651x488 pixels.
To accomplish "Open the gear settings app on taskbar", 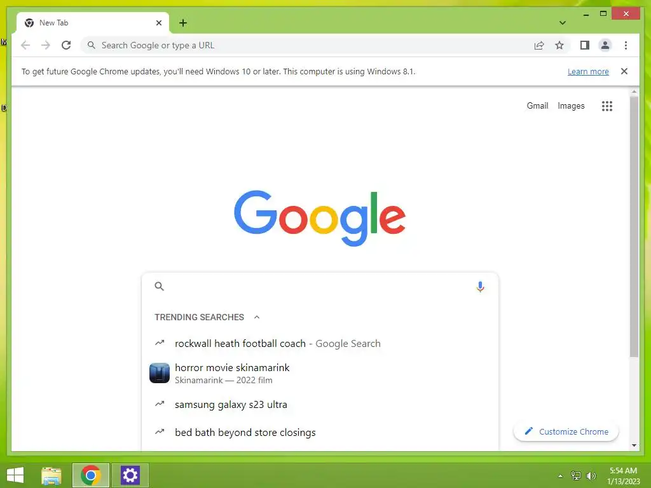I will (130, 475).
